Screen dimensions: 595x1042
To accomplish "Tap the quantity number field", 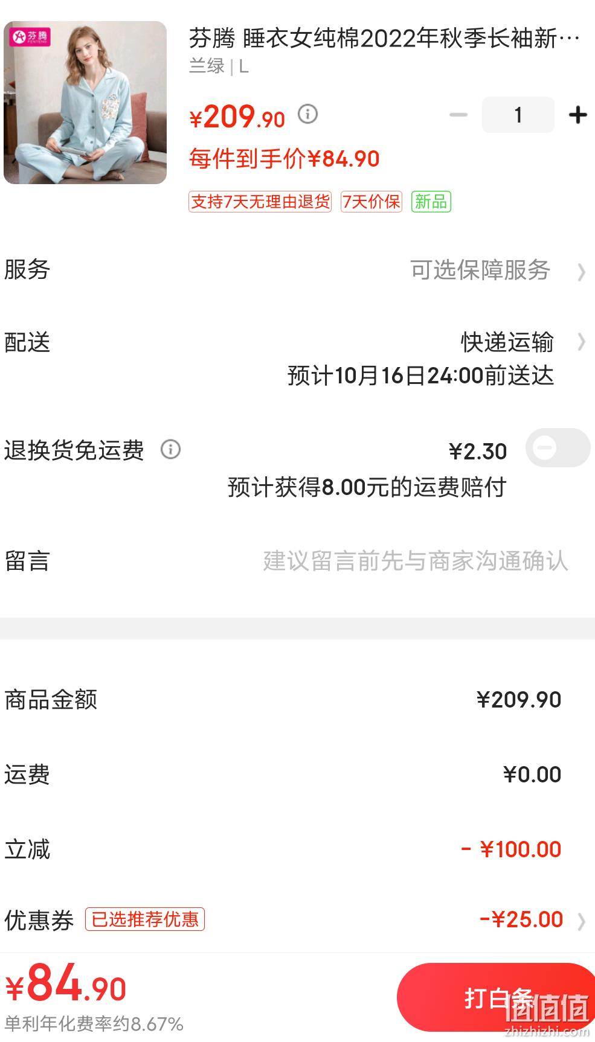I will coord(518,115).
